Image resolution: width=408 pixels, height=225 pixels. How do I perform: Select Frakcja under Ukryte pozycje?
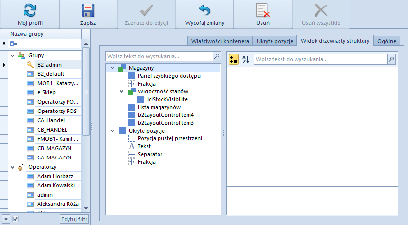coord(146,162)
